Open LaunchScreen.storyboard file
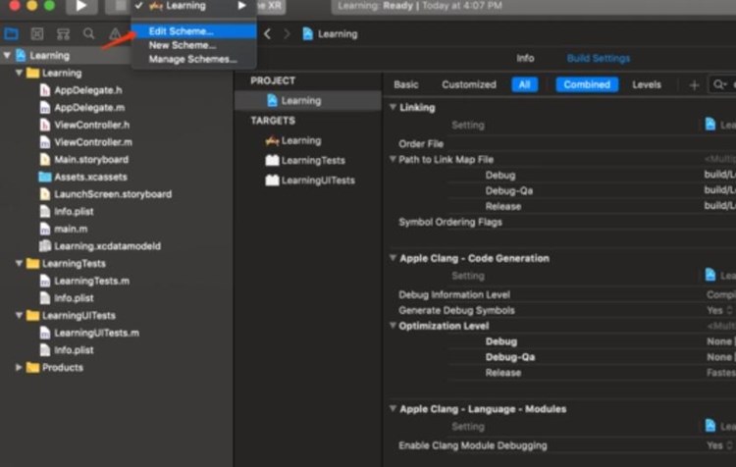Image resolution: width=736 pixels, height=467 pixels. (113, 194)
